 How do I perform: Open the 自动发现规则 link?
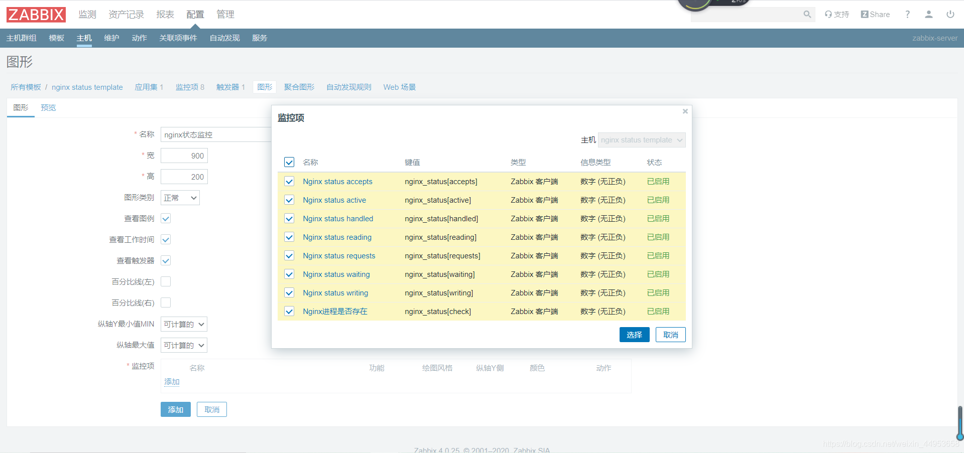point(349,87)
